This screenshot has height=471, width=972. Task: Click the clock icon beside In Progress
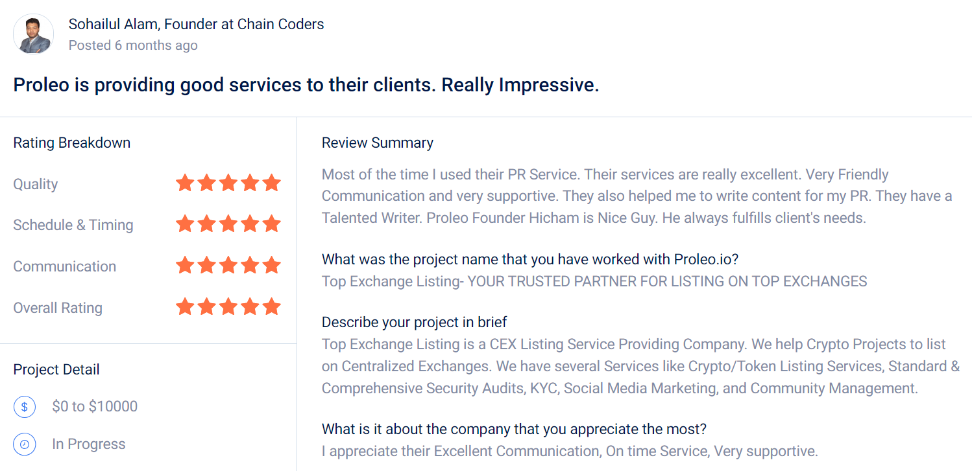pyautogui.click(x=25, y=444)
